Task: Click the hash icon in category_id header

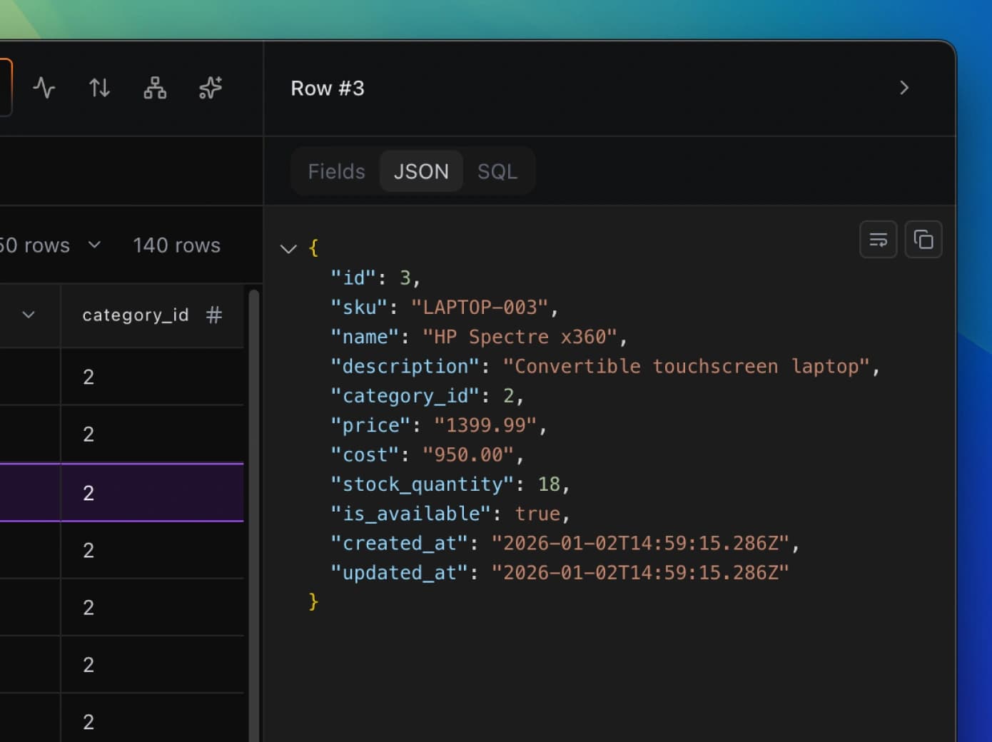Action: (214, 315)
